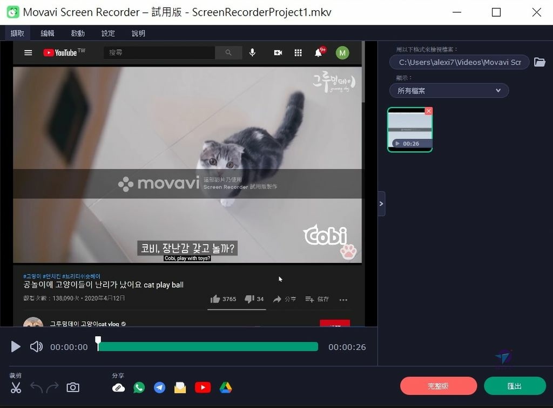Click the 00:00:00 current time display
Image resolution: width=553 pixels, height=408 pixels.
69,347
